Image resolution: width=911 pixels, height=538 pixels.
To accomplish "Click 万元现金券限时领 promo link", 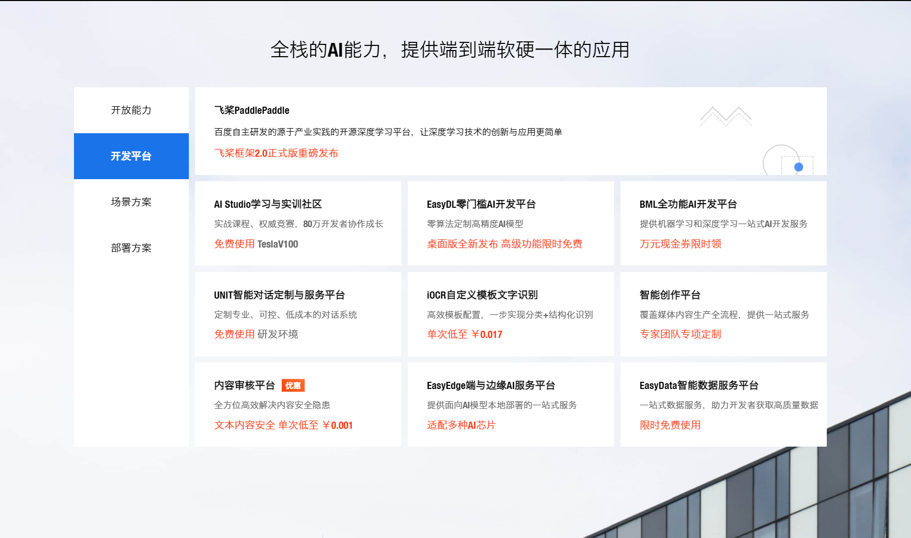I will point(680,244).
